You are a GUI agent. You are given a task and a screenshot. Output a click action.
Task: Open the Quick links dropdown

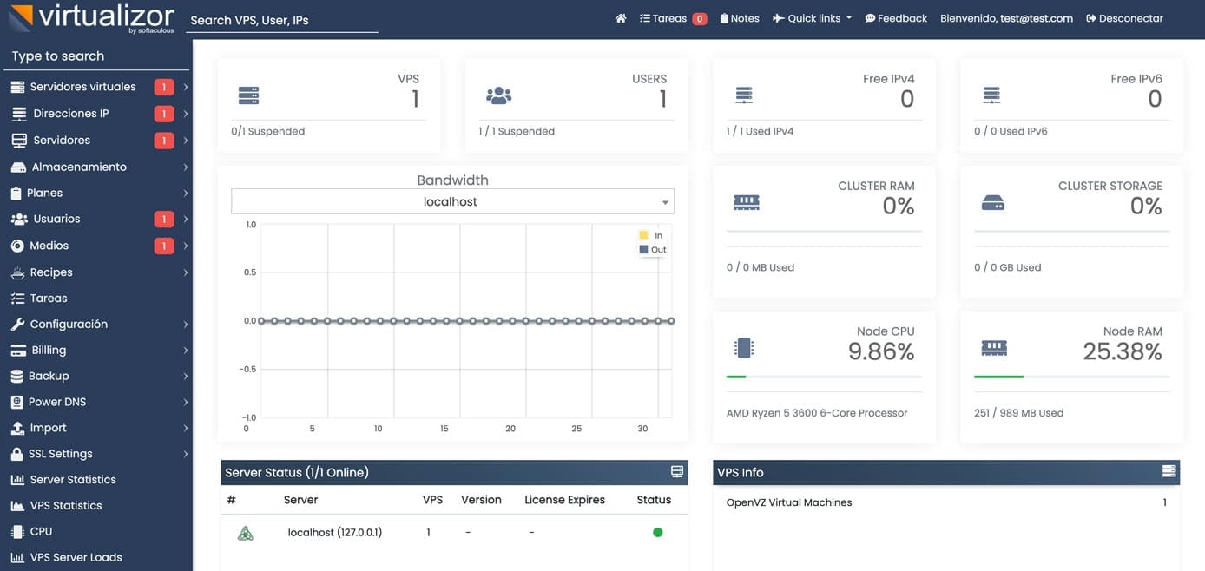click(x=811, y=17)
